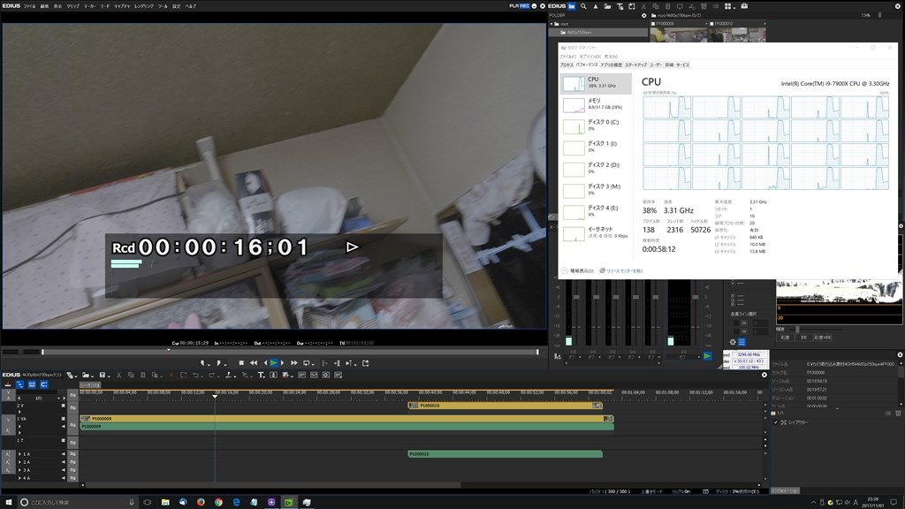Toggle mute on title track 1 T
The image size is (905, 509).
pyautogui.click(x=63, y=440)
